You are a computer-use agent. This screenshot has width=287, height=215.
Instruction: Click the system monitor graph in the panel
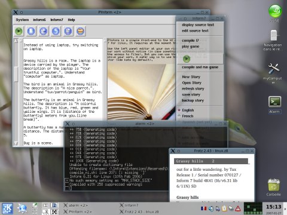(253, 208)
